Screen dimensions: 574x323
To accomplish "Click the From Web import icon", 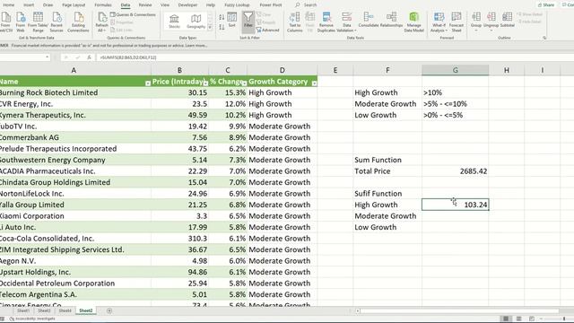I will point(21,22).
